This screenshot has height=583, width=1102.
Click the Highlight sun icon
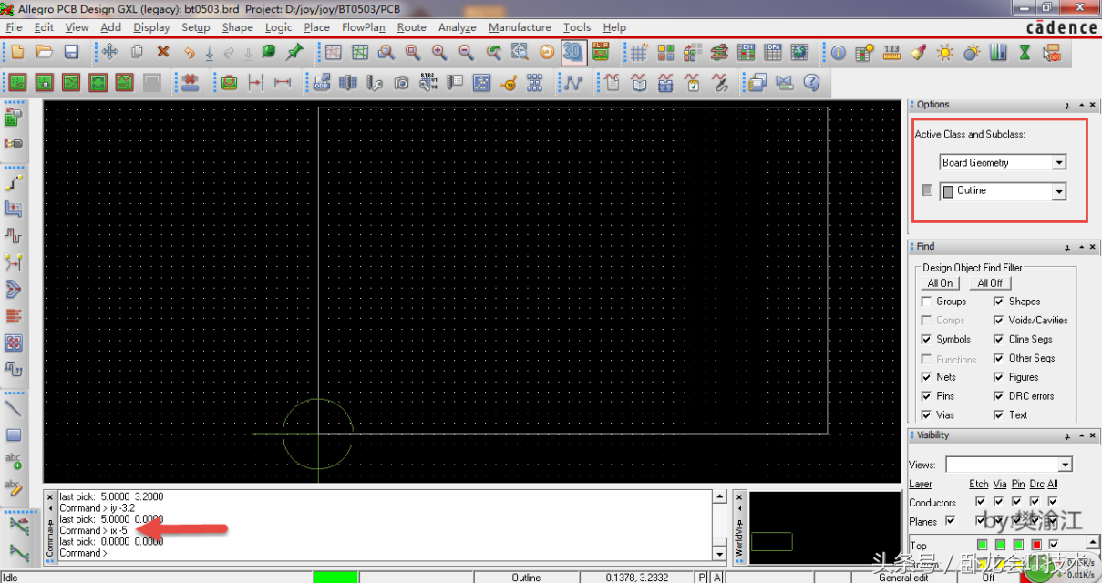[x=945, y=52]
